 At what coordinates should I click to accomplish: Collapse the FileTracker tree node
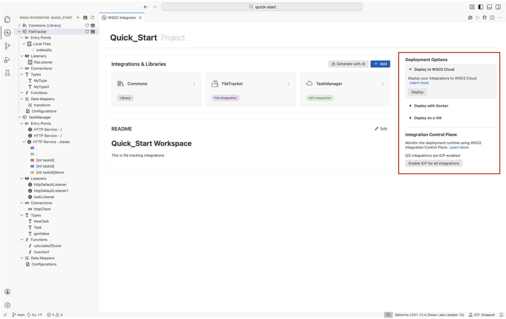pos(19,31)
